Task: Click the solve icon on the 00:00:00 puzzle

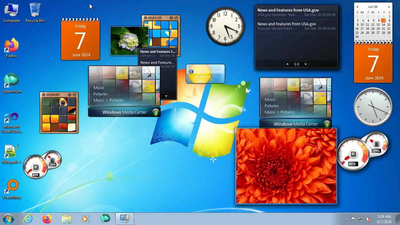Action: click(74, 94)
